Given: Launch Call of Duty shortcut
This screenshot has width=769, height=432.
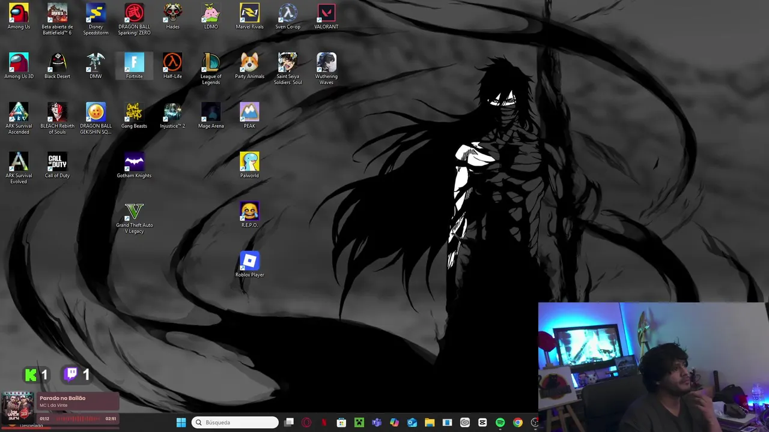Looking at the screenshot, I should 57,166.
